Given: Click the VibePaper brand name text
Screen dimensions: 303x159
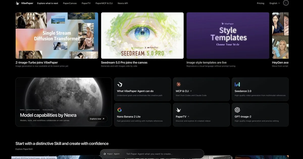Looking at the screenshot, I should [27, 3].
